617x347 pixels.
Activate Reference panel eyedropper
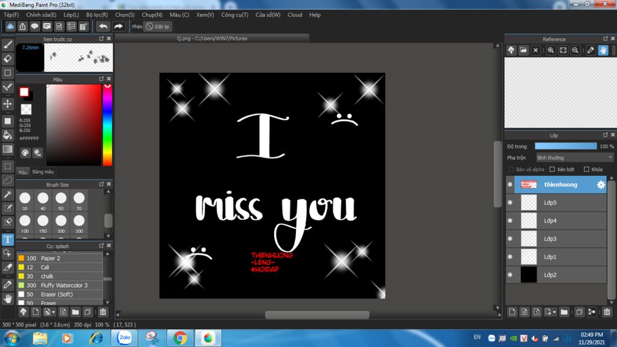[x=590, y=51]
